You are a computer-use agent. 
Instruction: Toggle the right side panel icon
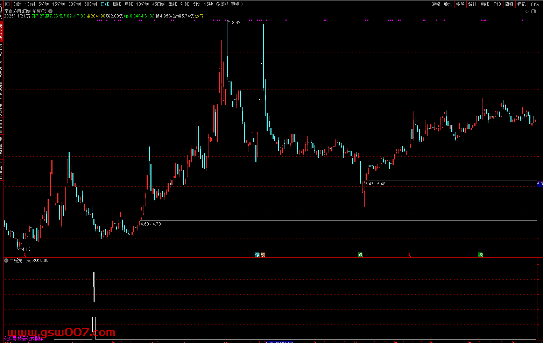tap(534, 12)
